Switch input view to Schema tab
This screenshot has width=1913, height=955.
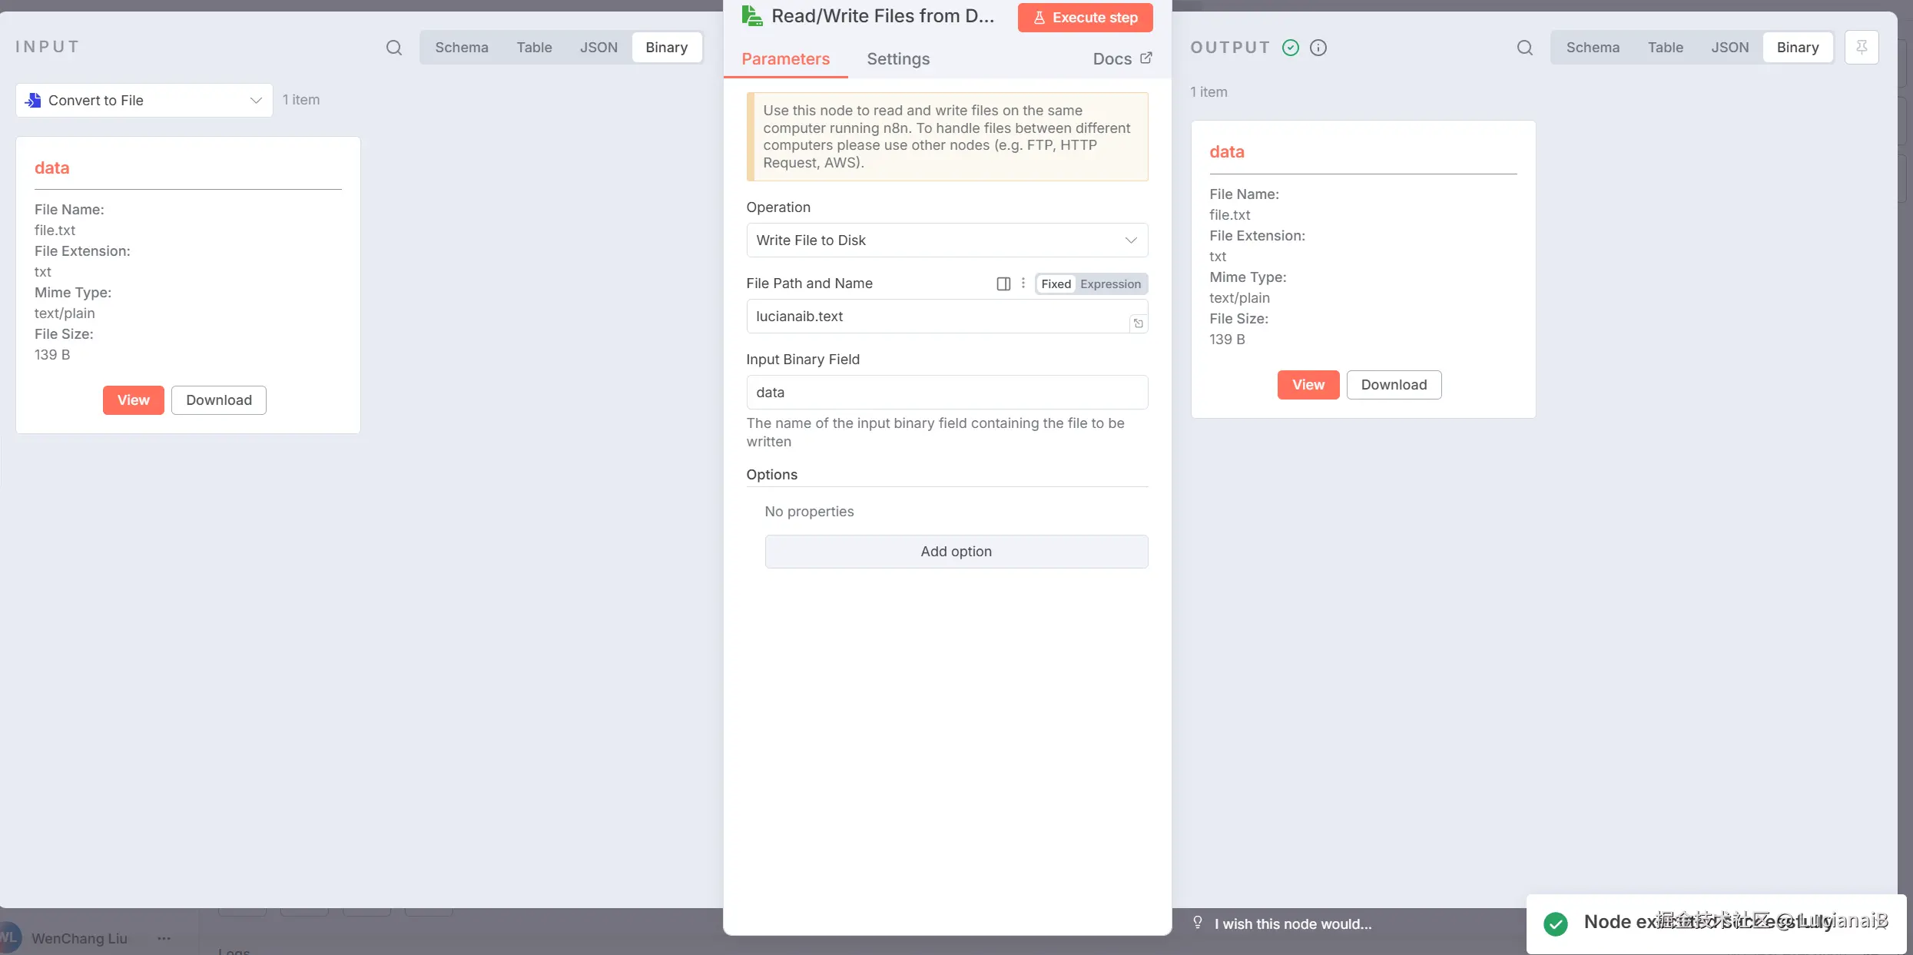[x=461, y=48]
